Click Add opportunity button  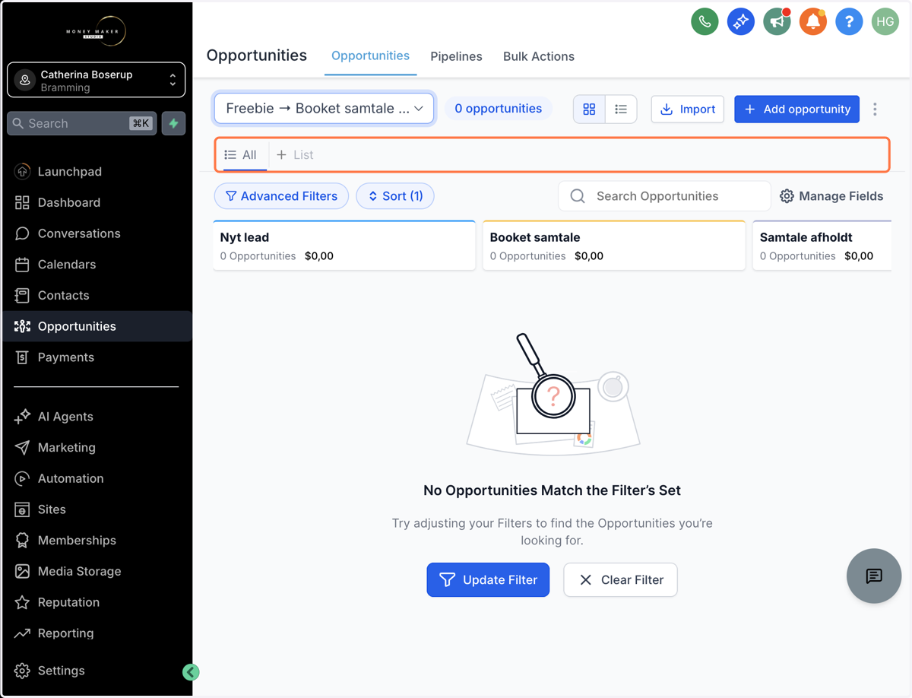[x=797, y=109]
